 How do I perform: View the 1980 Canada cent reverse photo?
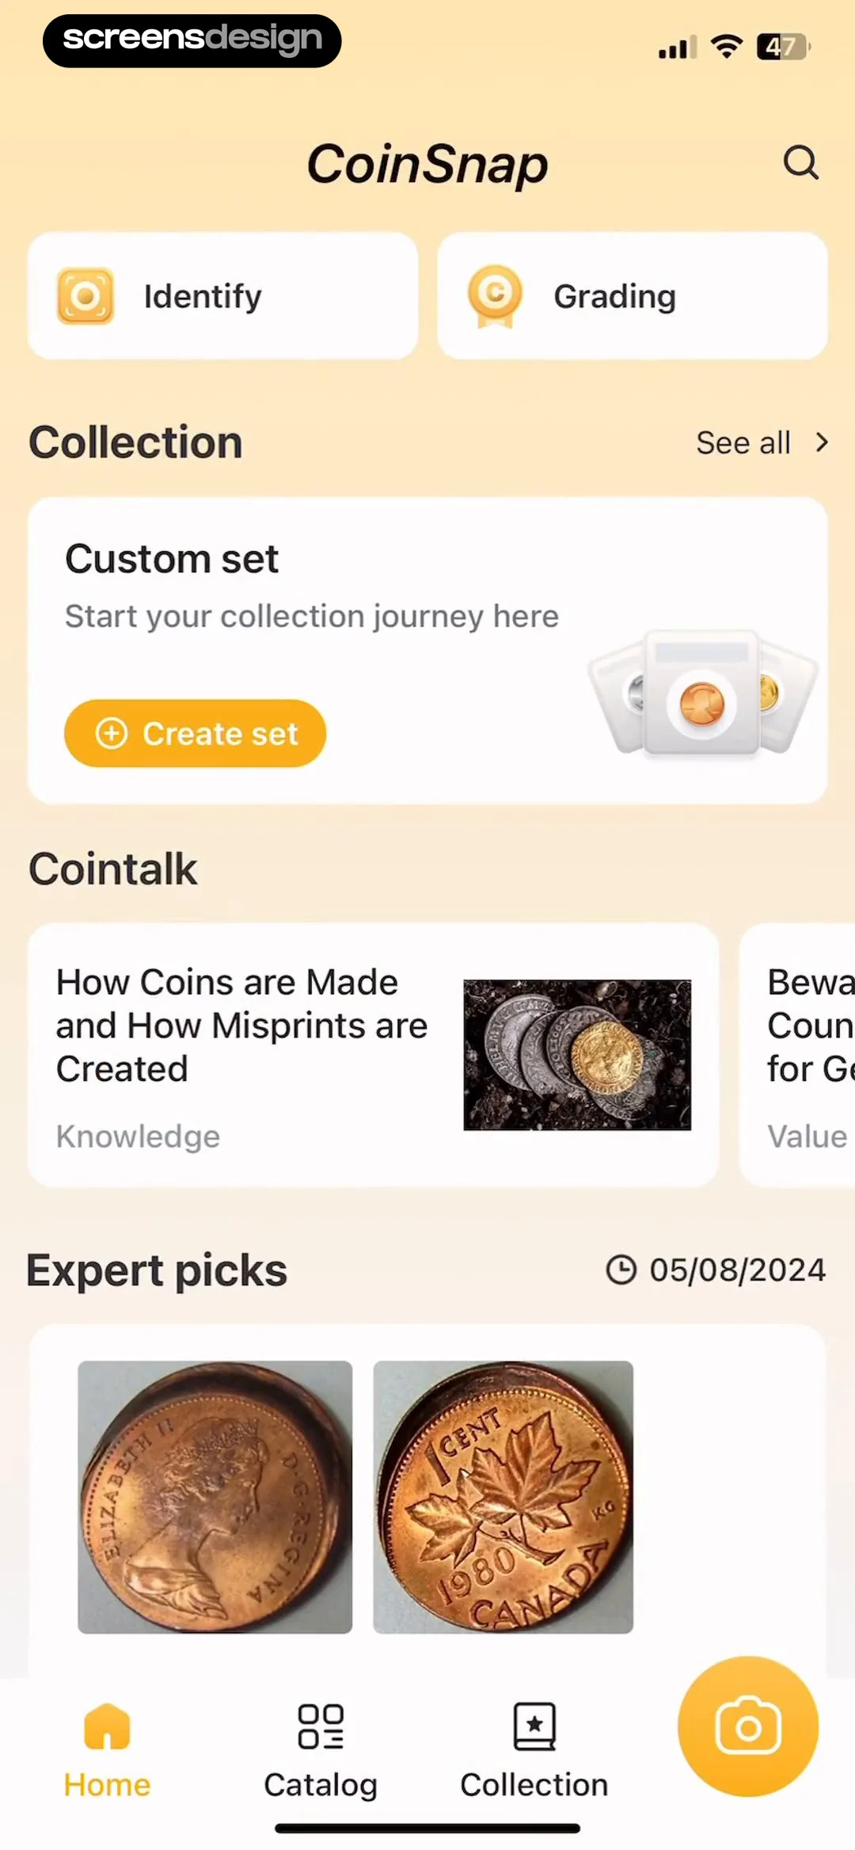click(503, 1497)
